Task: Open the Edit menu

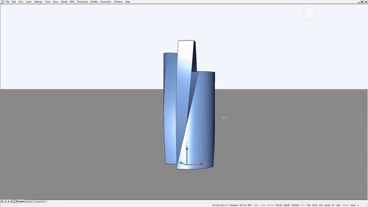Action: [x=14, y=2]
